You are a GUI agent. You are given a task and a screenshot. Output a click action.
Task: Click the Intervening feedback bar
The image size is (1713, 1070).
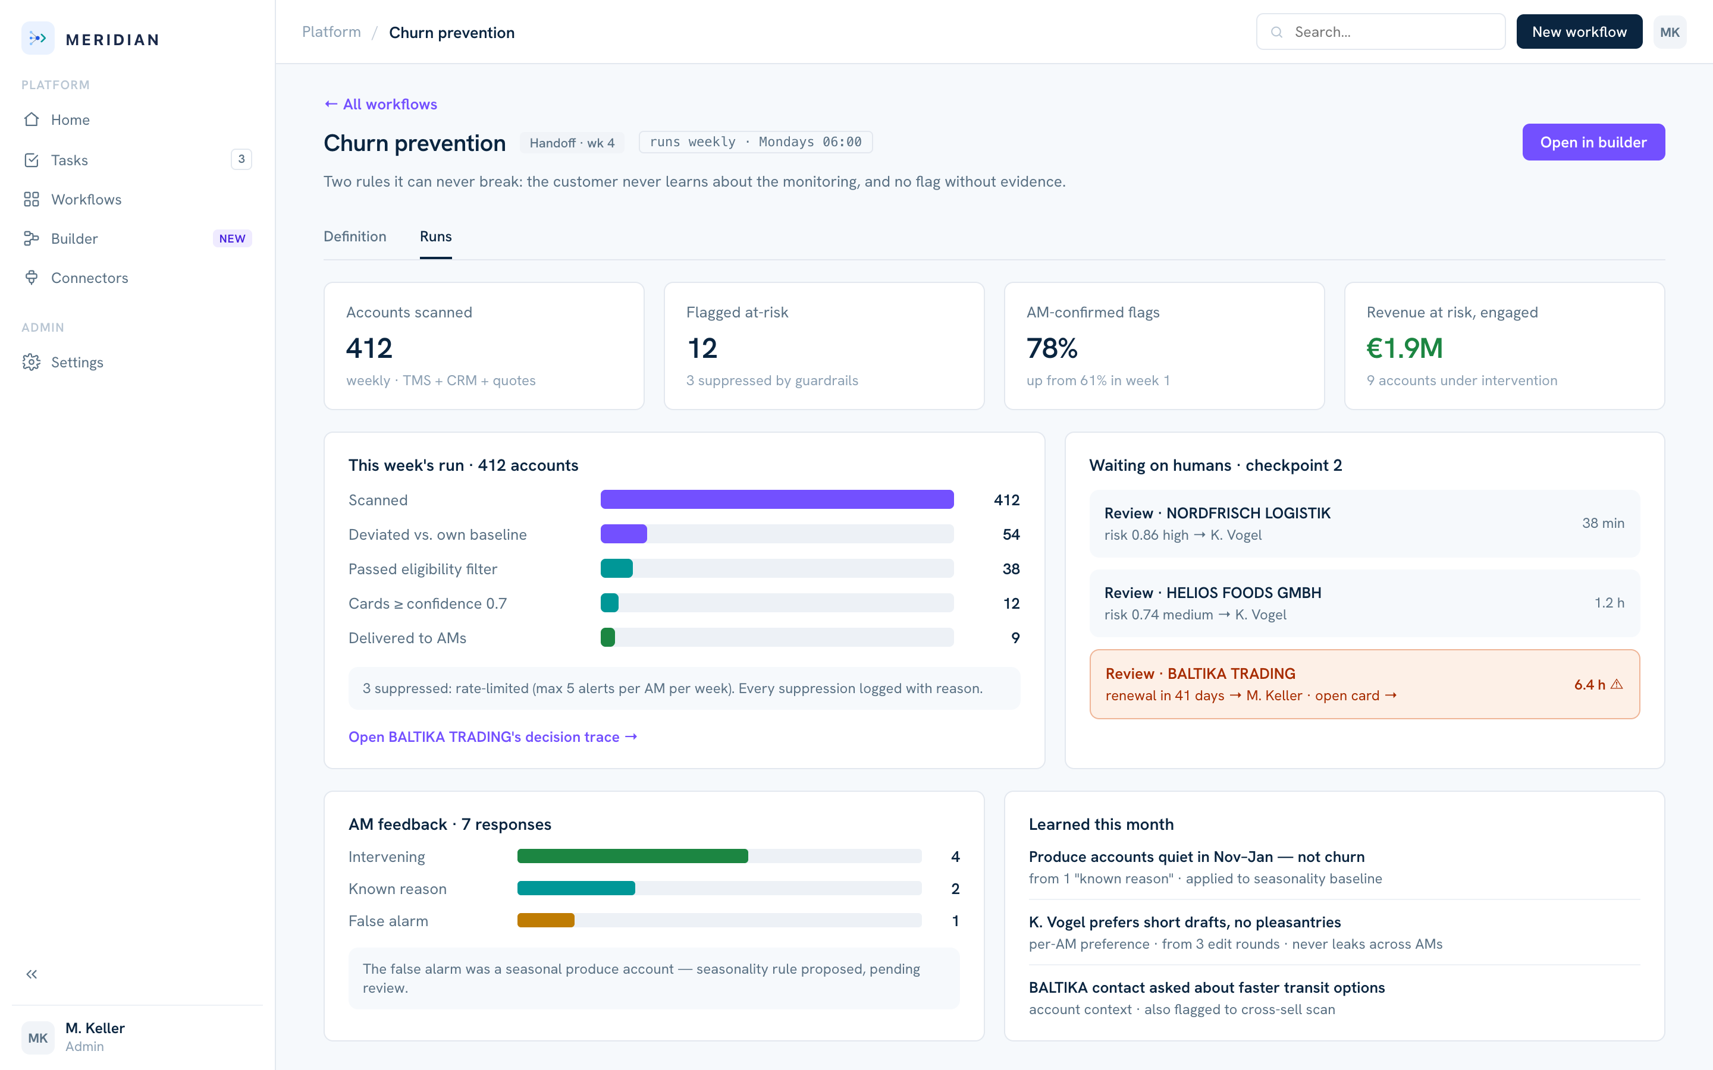tap(719, 856)
